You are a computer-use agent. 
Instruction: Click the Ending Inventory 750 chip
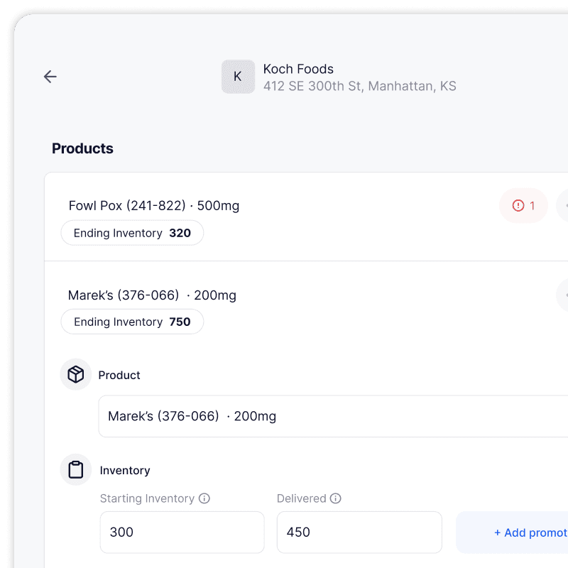click(x=132, y=322)
